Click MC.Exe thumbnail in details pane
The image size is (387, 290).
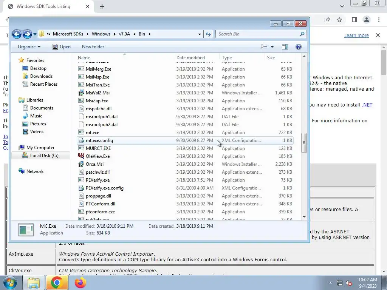click(x=26, y=230)
